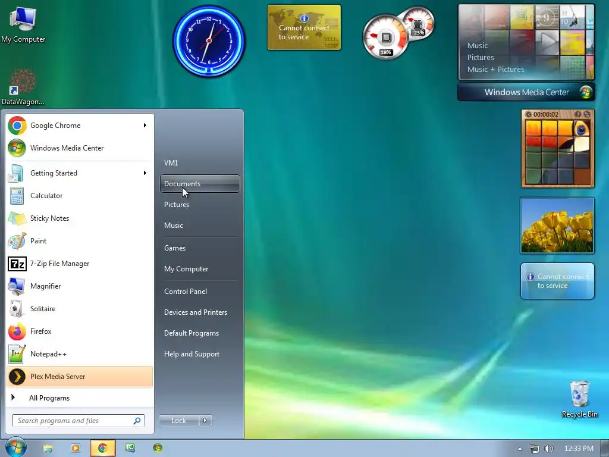The width and height of the screenshot is (609, 457).
Task: Click the 12:33 PM taskbar clock
Action: [579, 449]
